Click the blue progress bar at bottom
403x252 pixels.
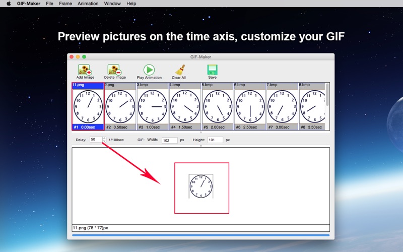tap(200, 235)
